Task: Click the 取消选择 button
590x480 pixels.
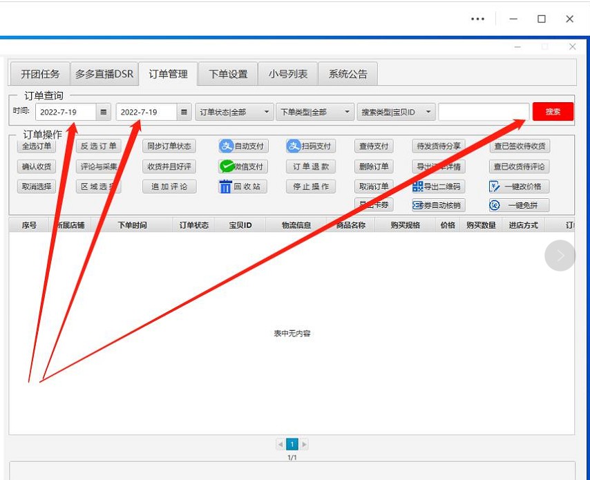Action: [37, 186]
